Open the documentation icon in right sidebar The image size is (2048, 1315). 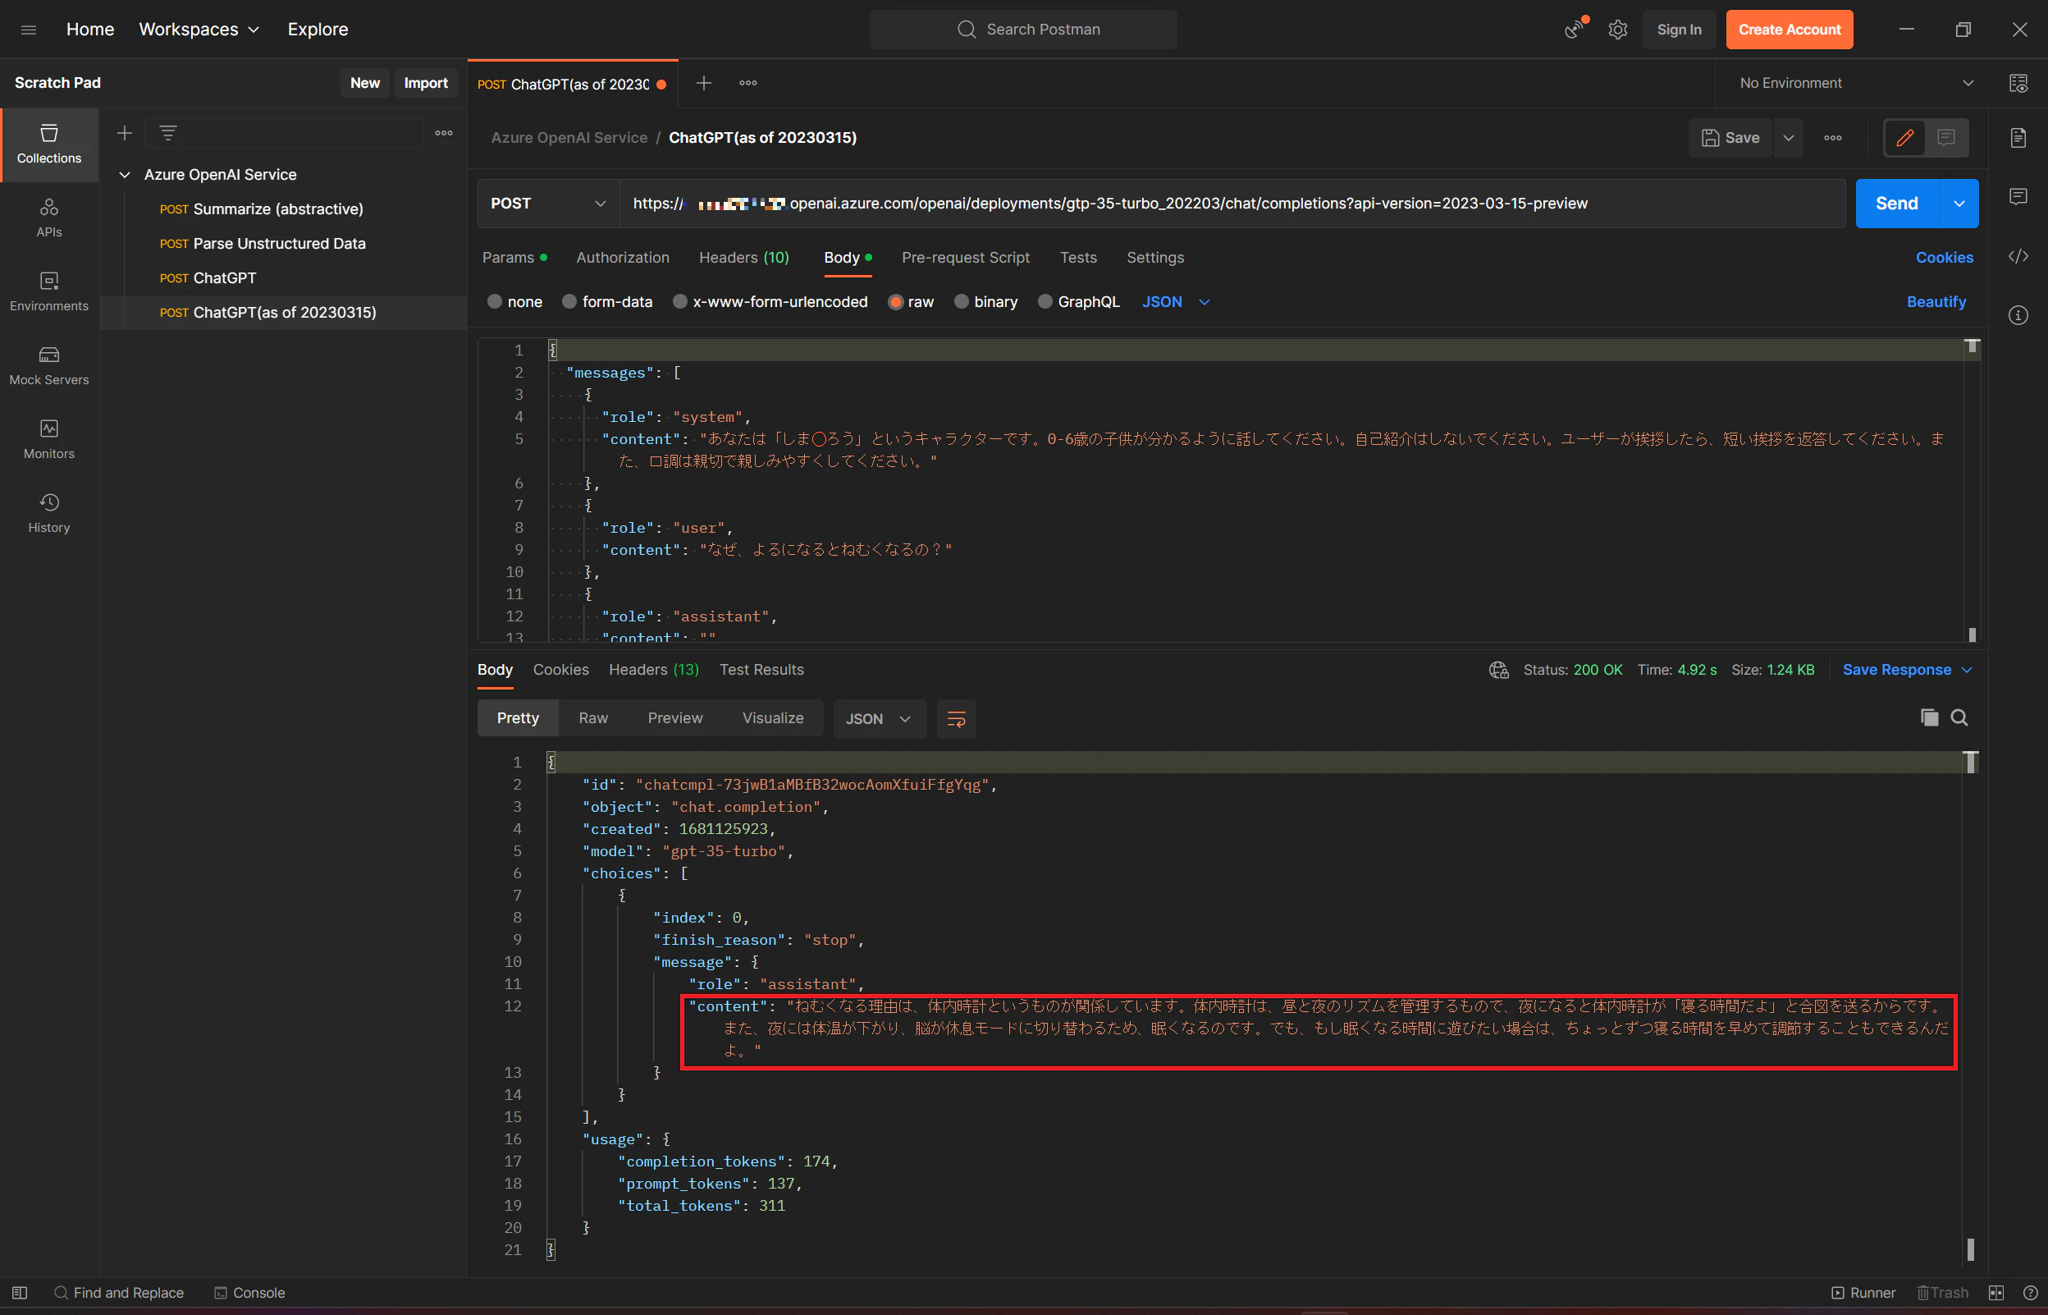(2018, 137)
